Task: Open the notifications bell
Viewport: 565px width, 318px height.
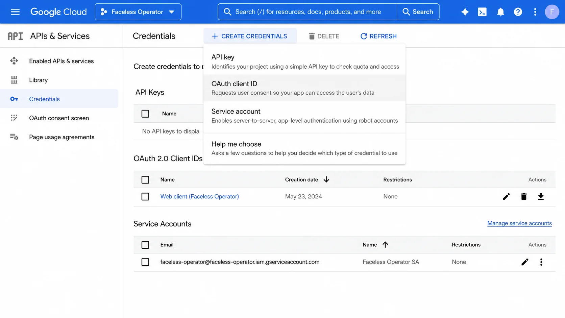Action: [x=500, y=12]
